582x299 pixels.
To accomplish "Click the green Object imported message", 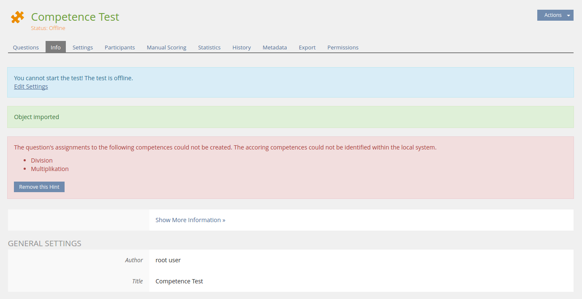I will (x=37, y=117).
